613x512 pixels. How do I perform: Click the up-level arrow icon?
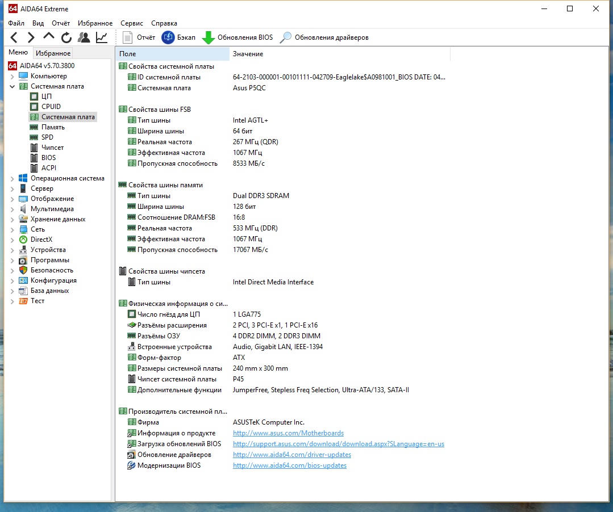click(49, 37)
